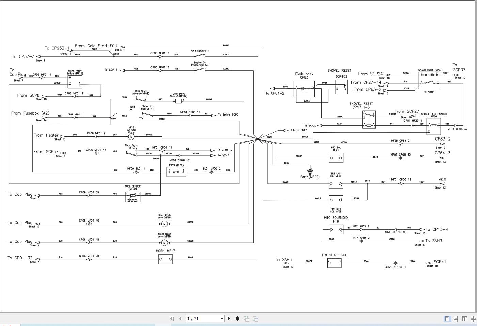The image size is (477, 326).
Task: Go to the first page
Action: (172, 319)
